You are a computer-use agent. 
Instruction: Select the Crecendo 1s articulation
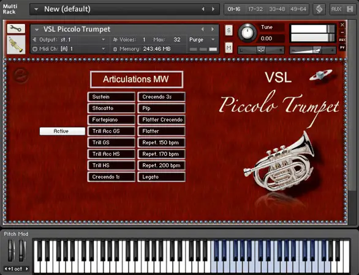[x=111, y=177]
